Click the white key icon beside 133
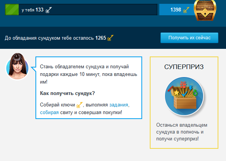Screen dimensions: 226x161 tap(48, 10)
